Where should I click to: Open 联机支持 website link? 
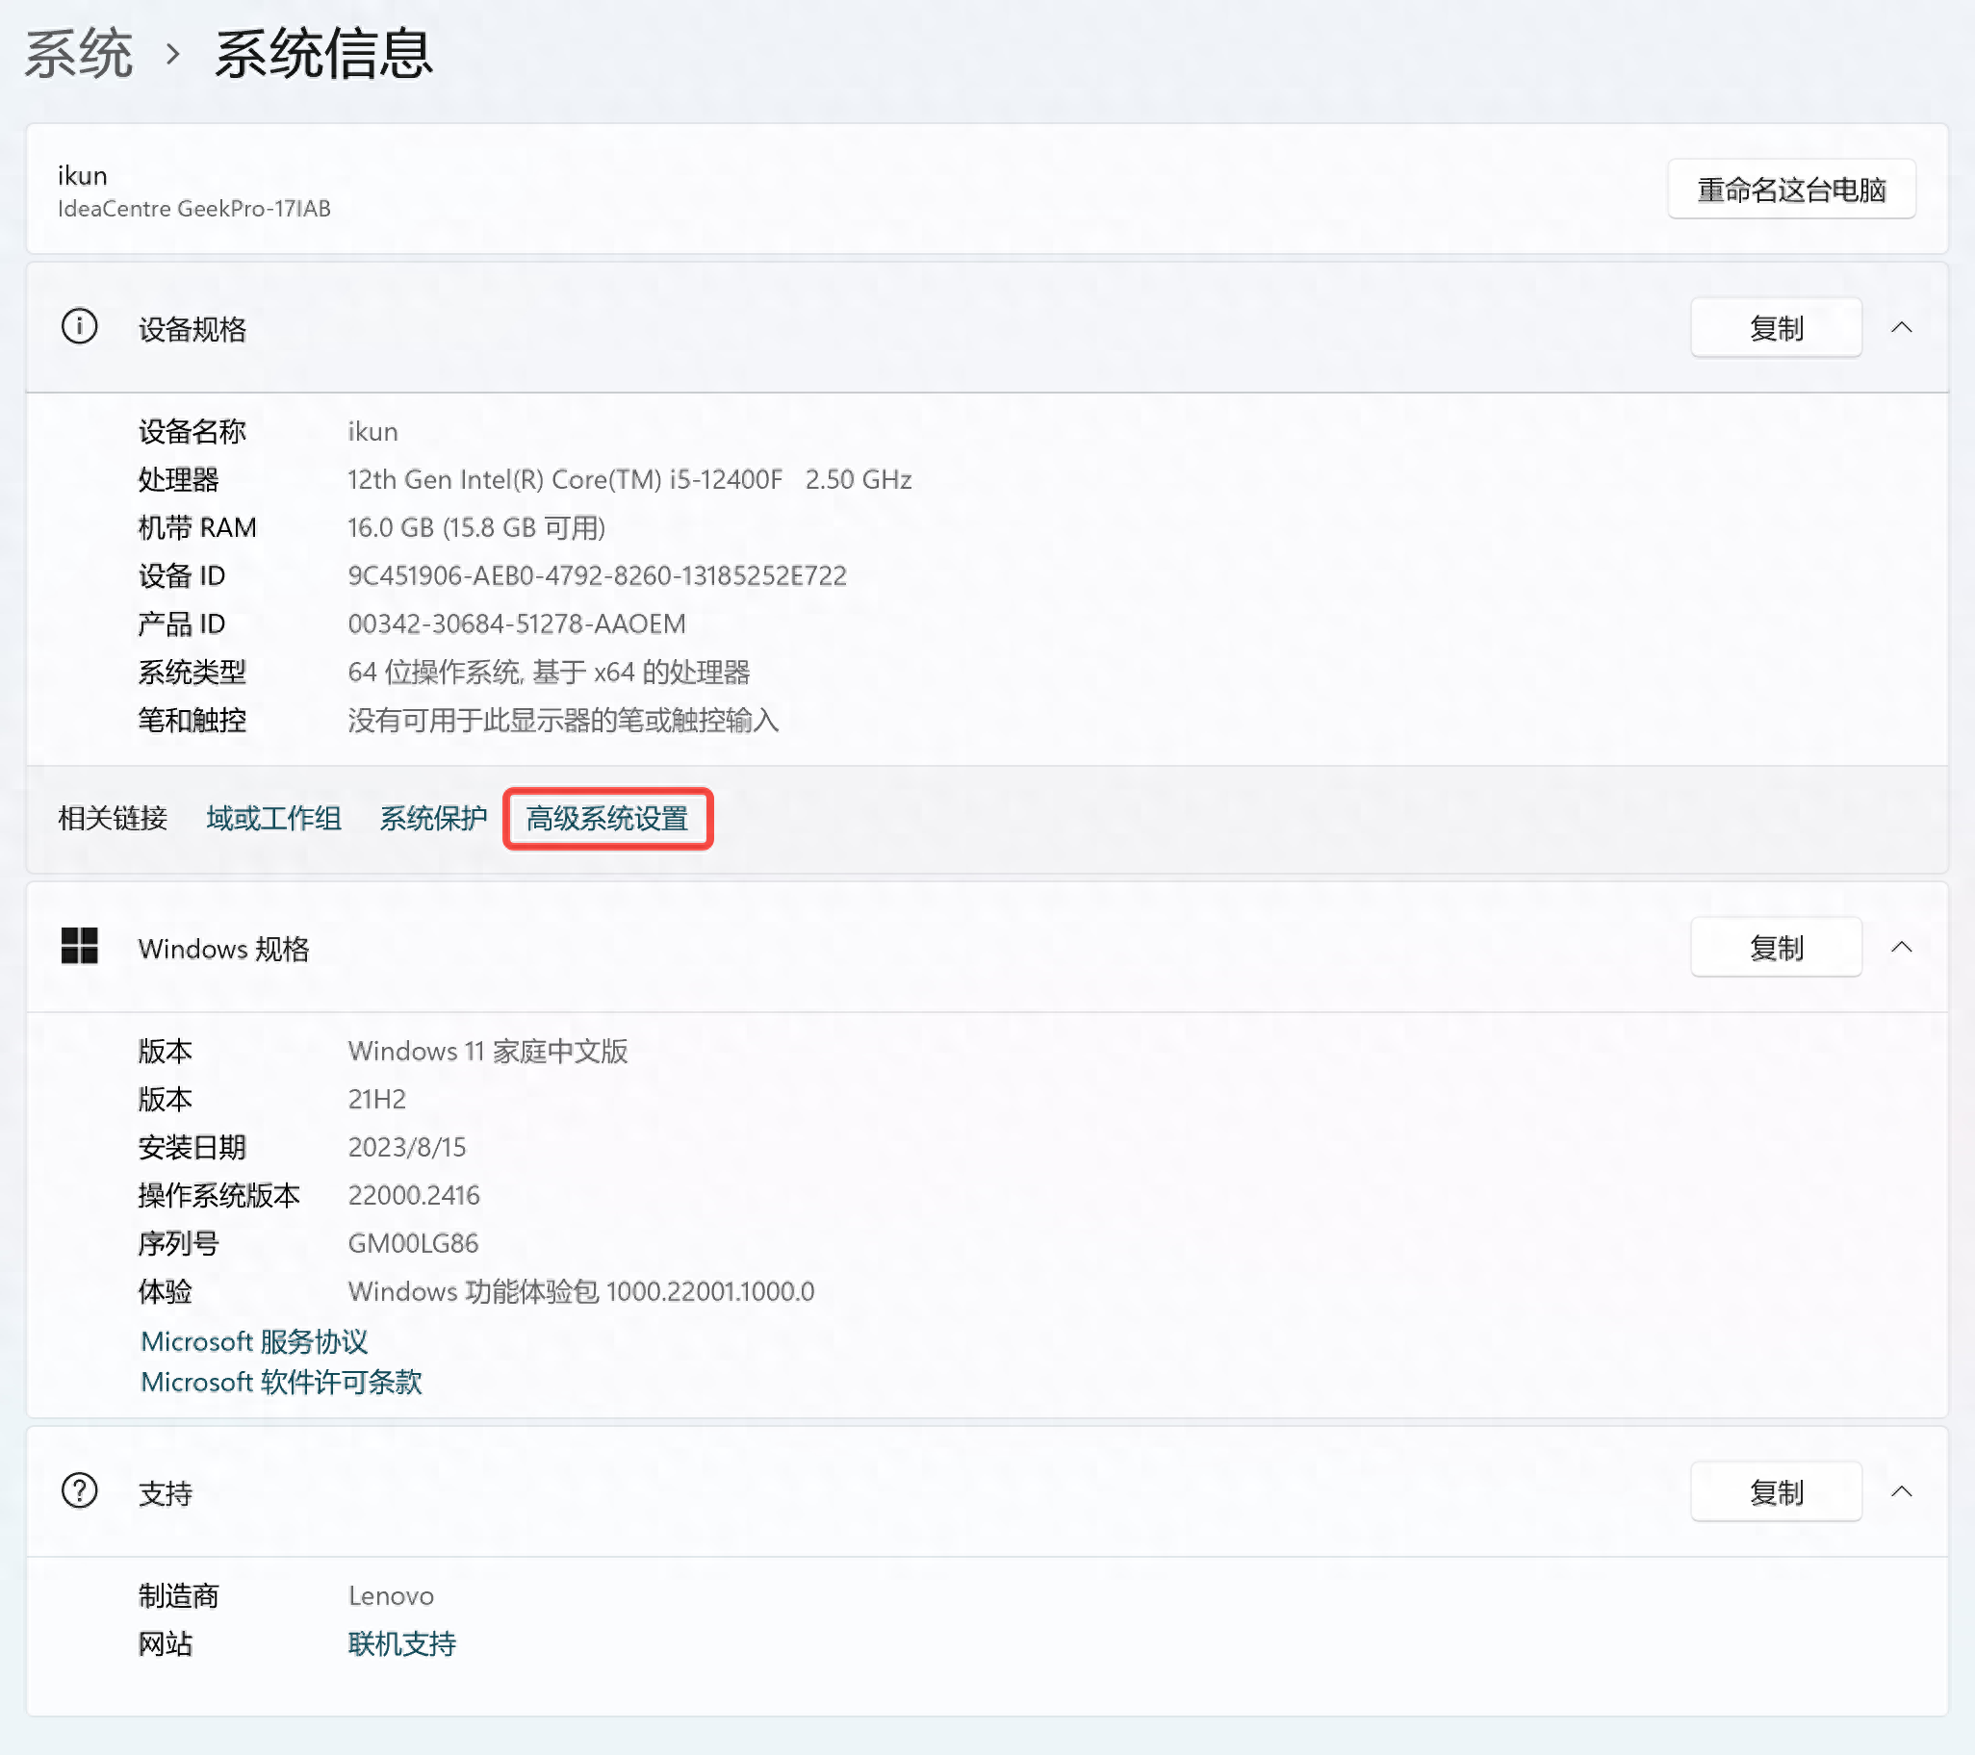[x=402, y=1644]
